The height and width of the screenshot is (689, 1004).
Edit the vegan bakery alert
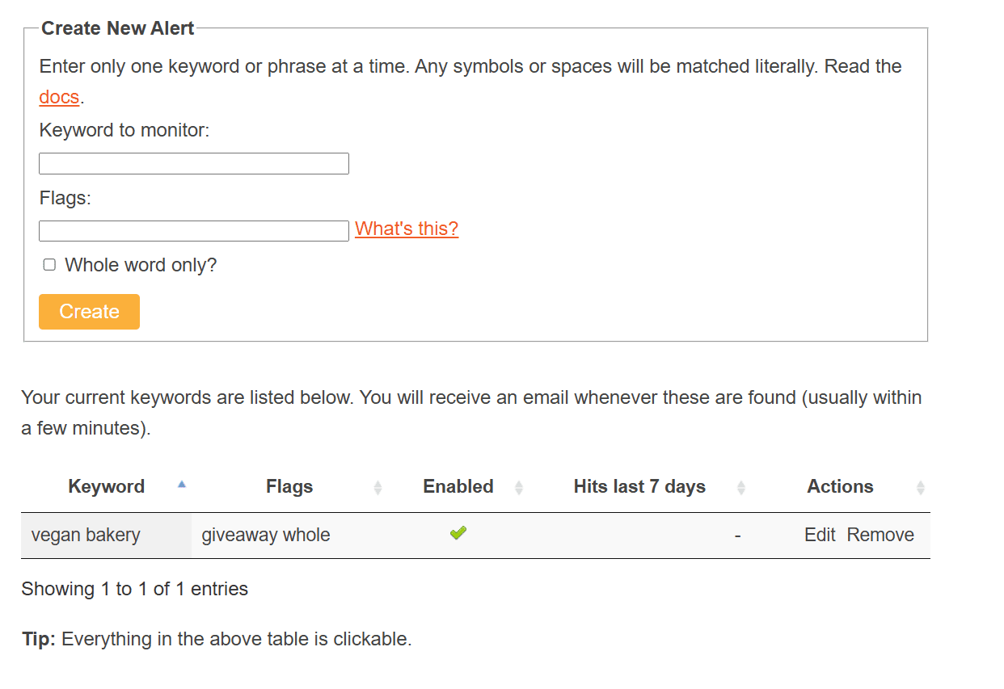pyautogui.click(x=820, y=535)
